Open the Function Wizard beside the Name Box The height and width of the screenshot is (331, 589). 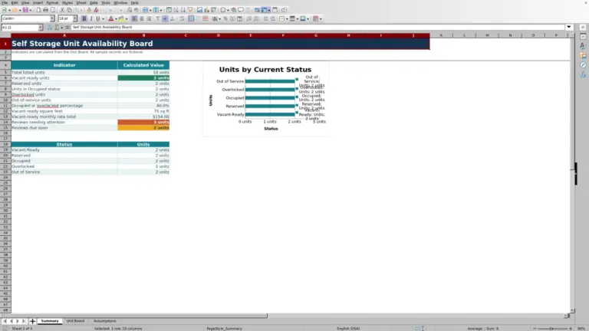click(x=50, y=27)
